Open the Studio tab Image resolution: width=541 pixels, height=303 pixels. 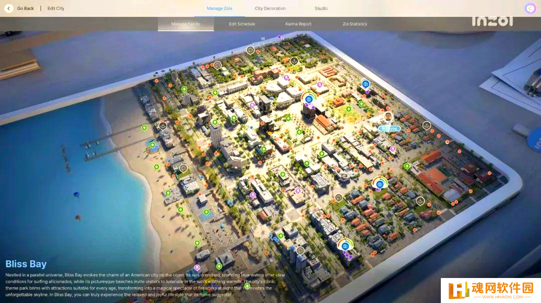pyautogui.click(x=321, y=8)
